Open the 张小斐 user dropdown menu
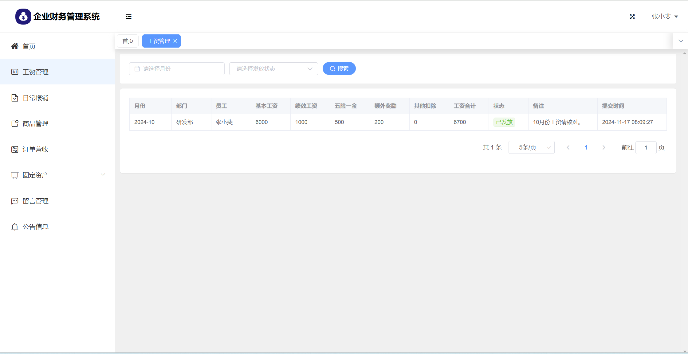The width and height of the screenshot is (688, 354). 664,17
